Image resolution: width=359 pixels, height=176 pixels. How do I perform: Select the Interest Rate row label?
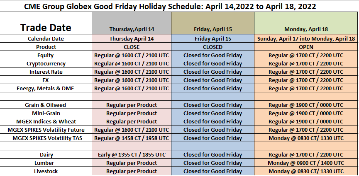(x=46, y=72)
